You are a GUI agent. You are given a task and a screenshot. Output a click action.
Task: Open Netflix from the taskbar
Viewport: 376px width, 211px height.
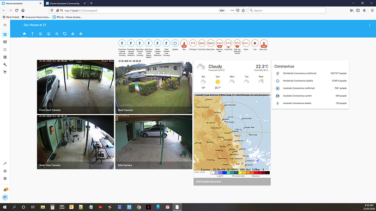pyautogui.click(x=148, y=207)
